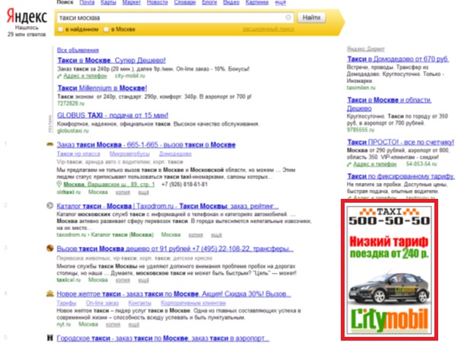Click the Citymobil TAXI 500-50-50 banner
This screenshot has height=346, width=461.
click(x=389, y=270)
